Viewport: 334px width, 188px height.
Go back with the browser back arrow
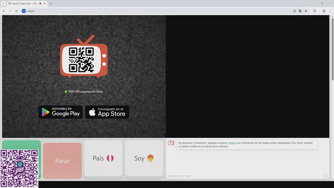coord(4,11)
